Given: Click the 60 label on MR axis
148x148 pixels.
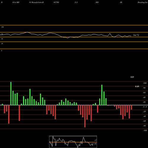Looking at the screenshot, I should (x=144, y=93).
